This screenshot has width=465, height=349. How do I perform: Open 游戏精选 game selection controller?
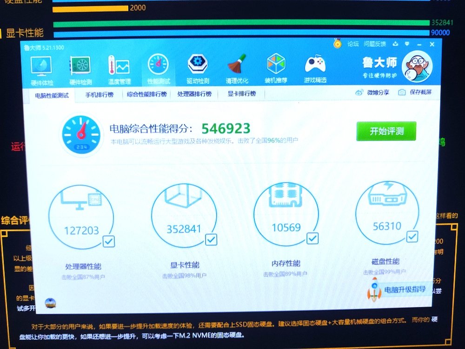[x=315, y=68]
